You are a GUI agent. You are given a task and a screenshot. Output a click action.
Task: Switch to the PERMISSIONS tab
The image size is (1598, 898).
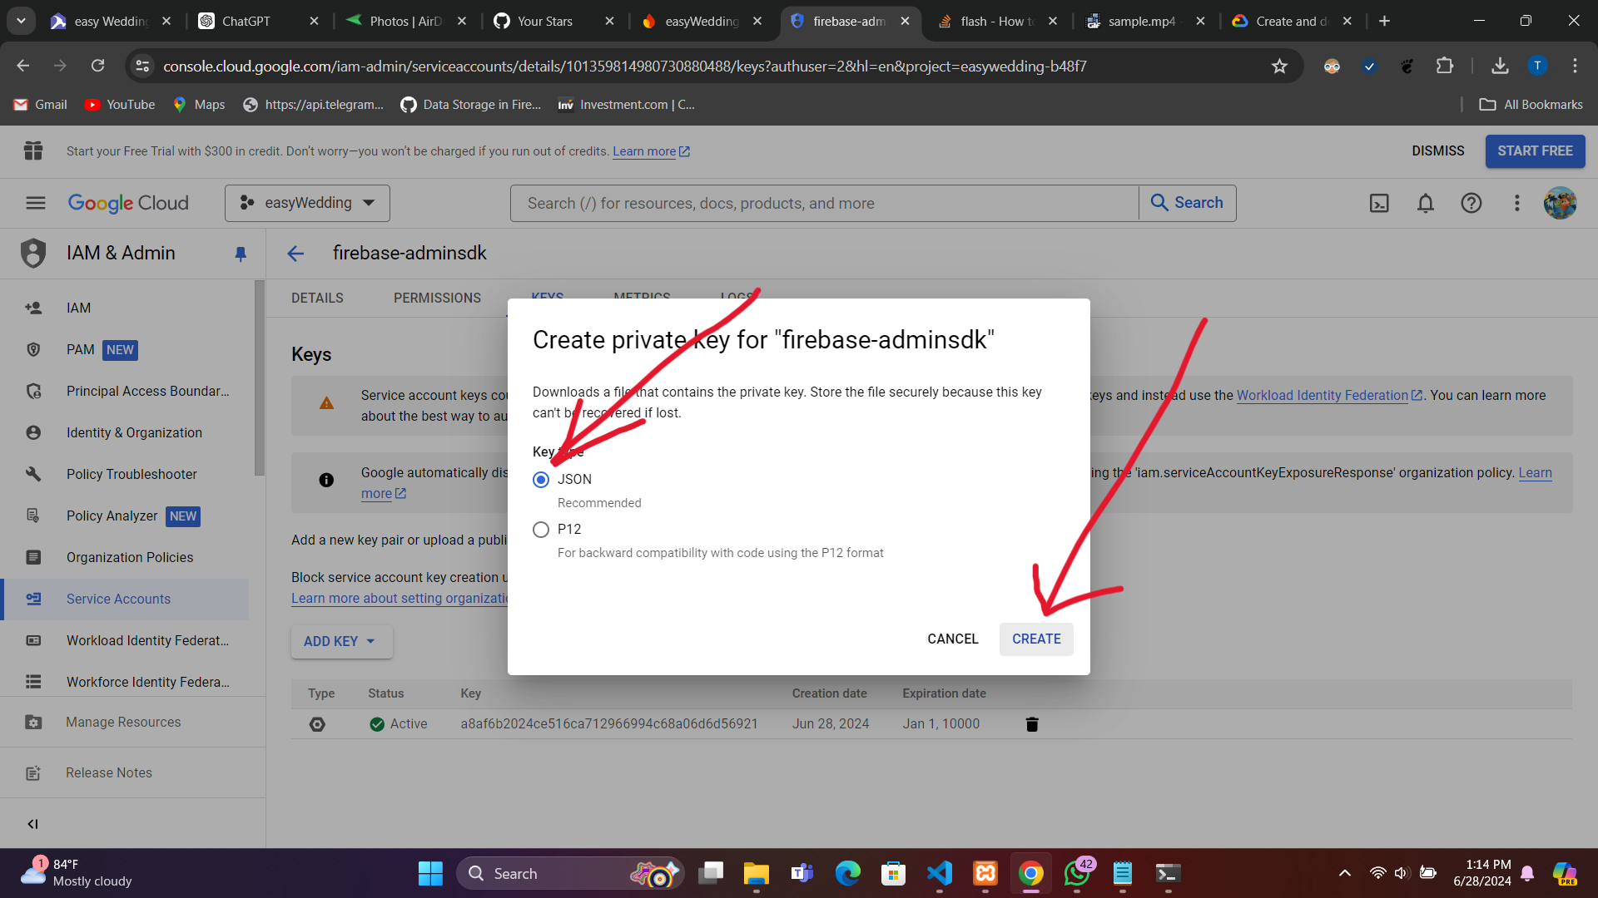click(437, 298)
